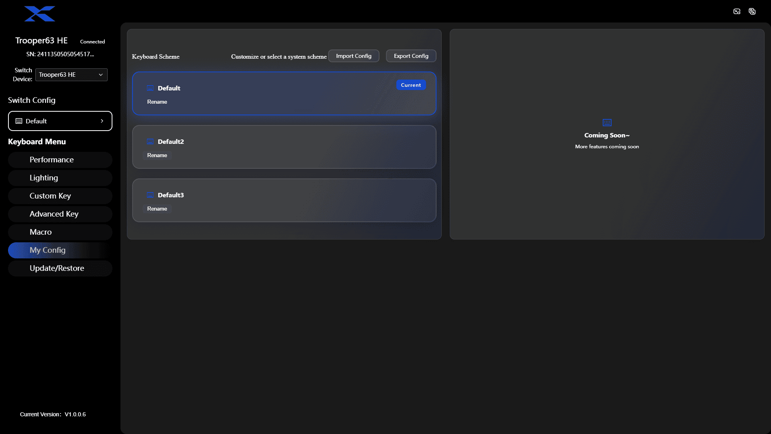
Task: Open the language translation icon
Action: (x=752, y=11)
